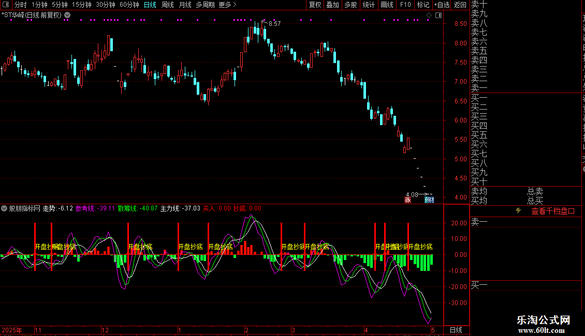The width and height of the screenshot is (585, 336).
Task: Click the 返回 back button
Action: coord(460,5)
